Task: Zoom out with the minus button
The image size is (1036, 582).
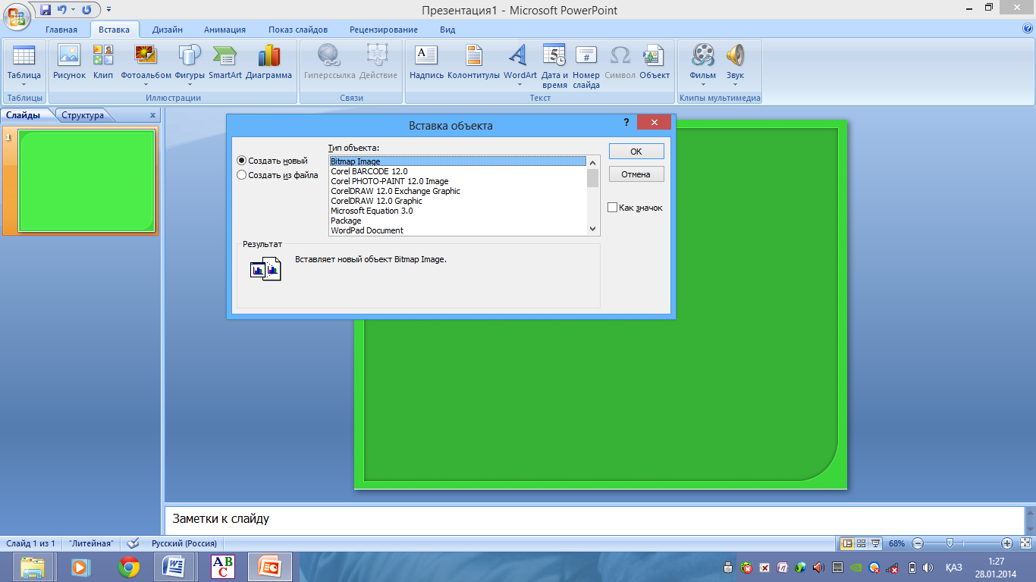Action: pyautogui.click(x=918, y=543)
